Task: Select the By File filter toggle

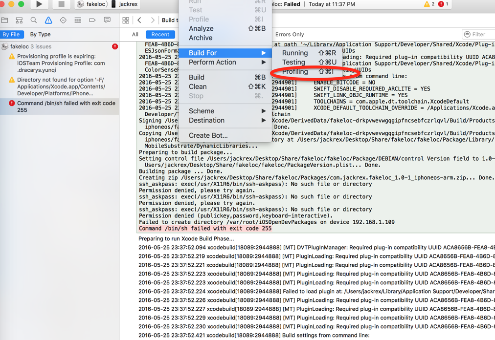Action: 11,35
